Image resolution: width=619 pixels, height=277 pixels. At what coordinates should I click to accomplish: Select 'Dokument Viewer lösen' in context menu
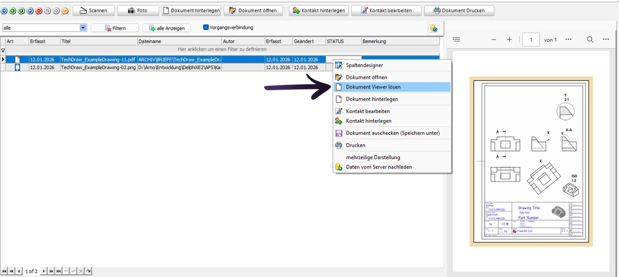click(x=373, y=87)
